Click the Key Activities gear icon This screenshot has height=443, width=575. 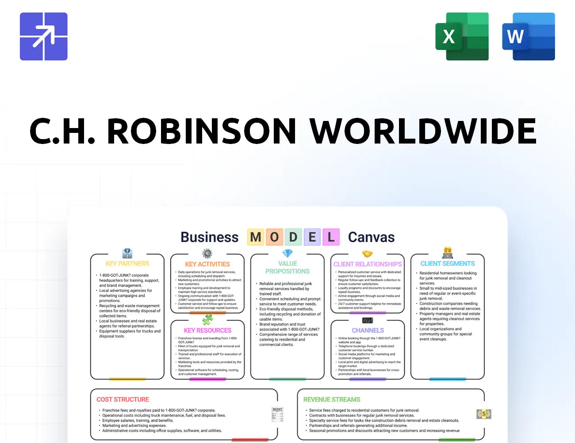(x=207, y=253)
